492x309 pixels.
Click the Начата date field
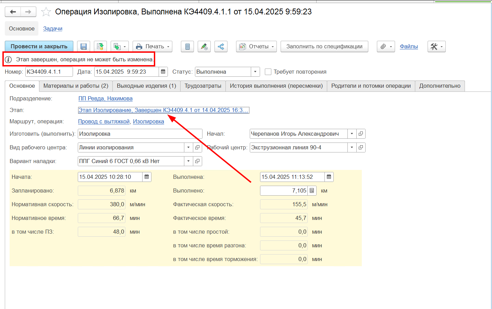110,177
